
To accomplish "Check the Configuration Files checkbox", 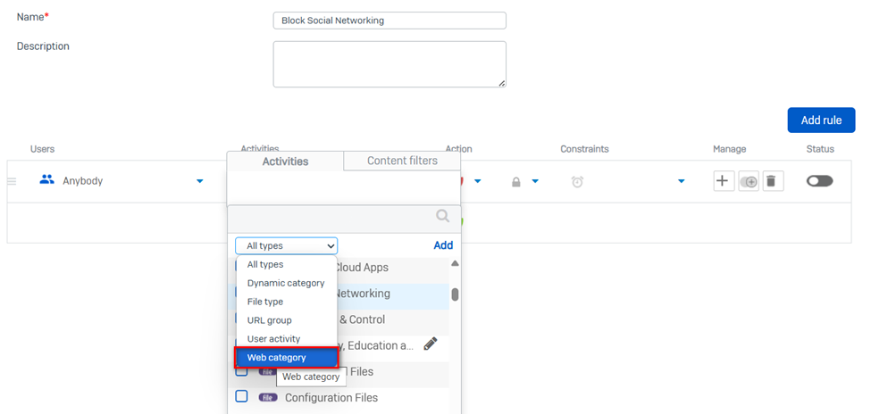I will tap(241, 396).
